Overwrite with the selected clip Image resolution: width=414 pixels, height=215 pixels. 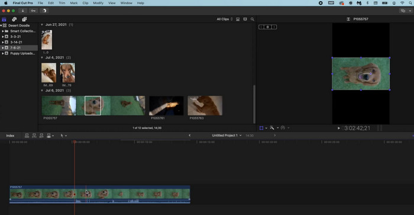tap(48, 135)
